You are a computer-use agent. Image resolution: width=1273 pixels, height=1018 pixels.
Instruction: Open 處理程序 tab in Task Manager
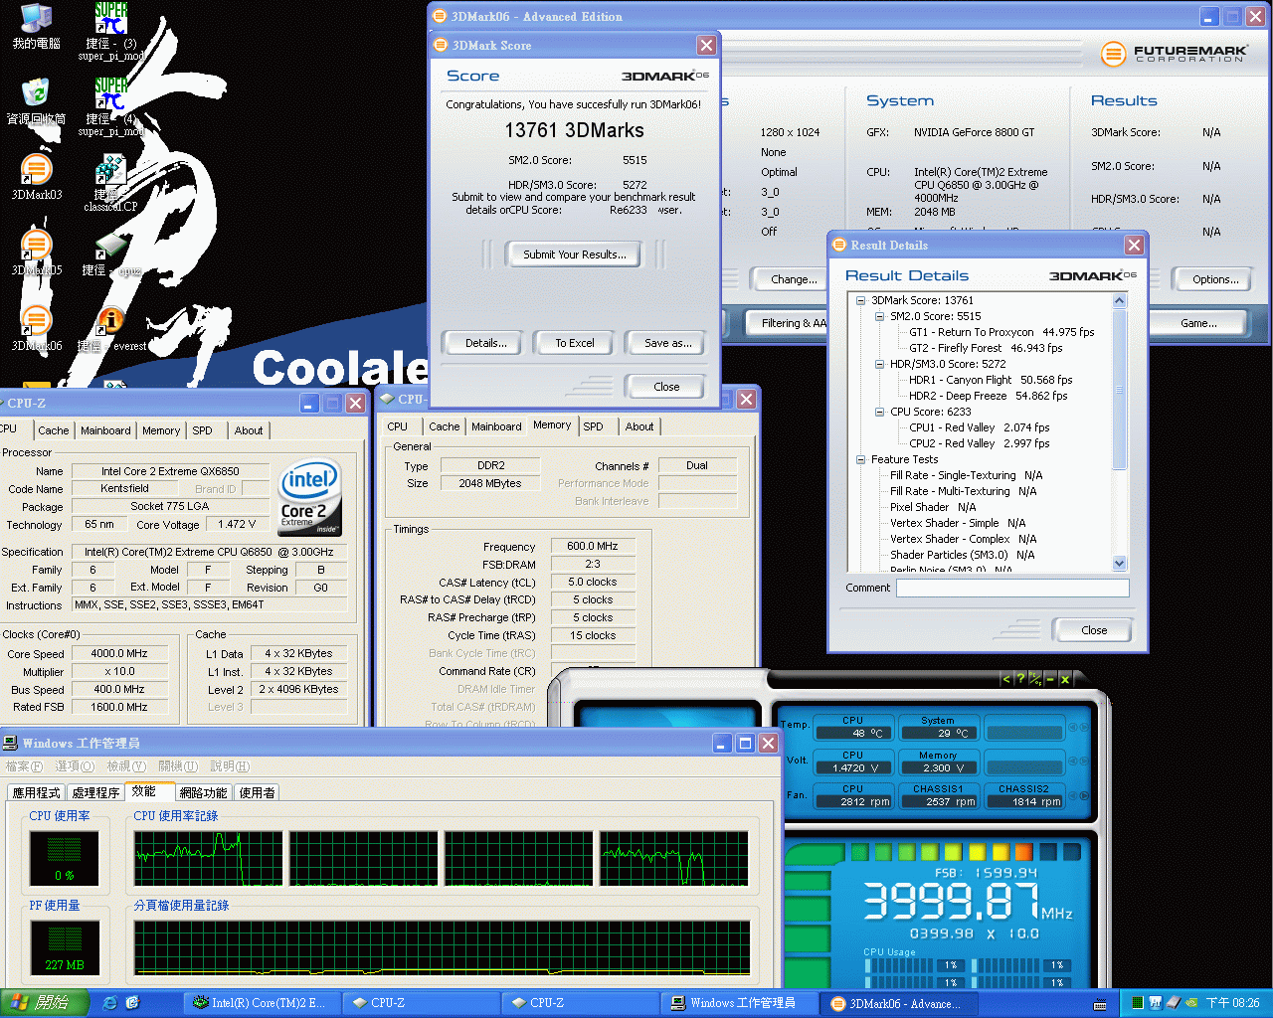[x=96, y=792]
